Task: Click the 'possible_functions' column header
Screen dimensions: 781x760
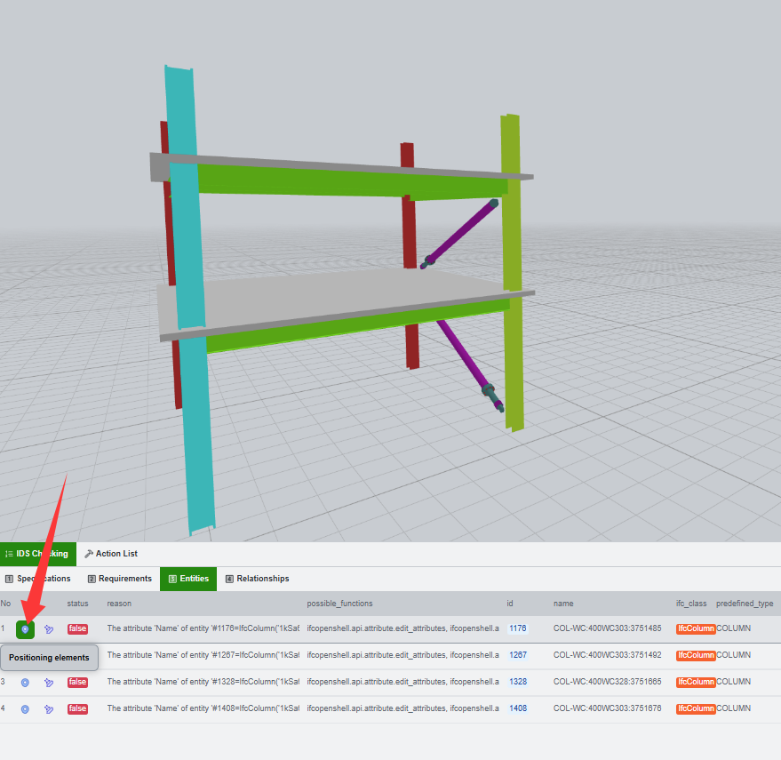Action: (339, 604)
